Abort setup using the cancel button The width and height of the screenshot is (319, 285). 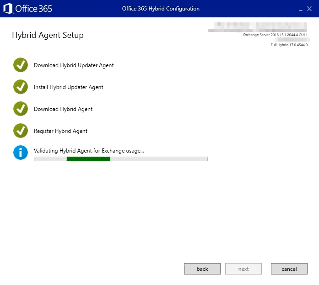[x=289, y=269]
